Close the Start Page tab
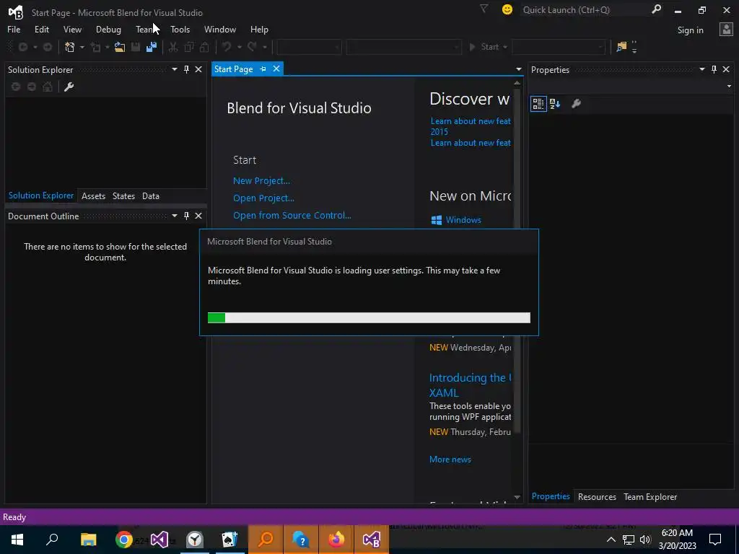 276,69
